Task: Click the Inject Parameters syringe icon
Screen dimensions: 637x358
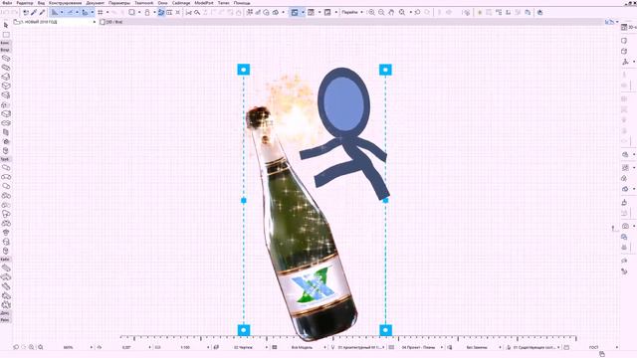Action: click(x=42, y=13)
